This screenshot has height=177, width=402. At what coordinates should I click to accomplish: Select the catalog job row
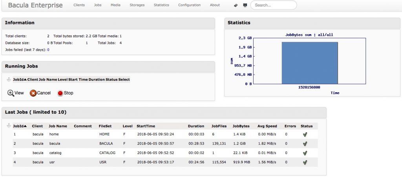(165, 153)
